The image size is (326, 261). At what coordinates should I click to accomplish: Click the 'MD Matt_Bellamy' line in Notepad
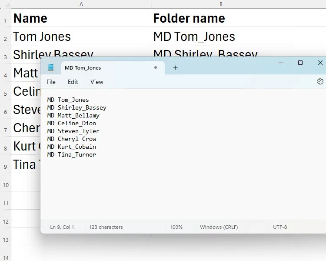pyautogui.click(x=73, y=116)
